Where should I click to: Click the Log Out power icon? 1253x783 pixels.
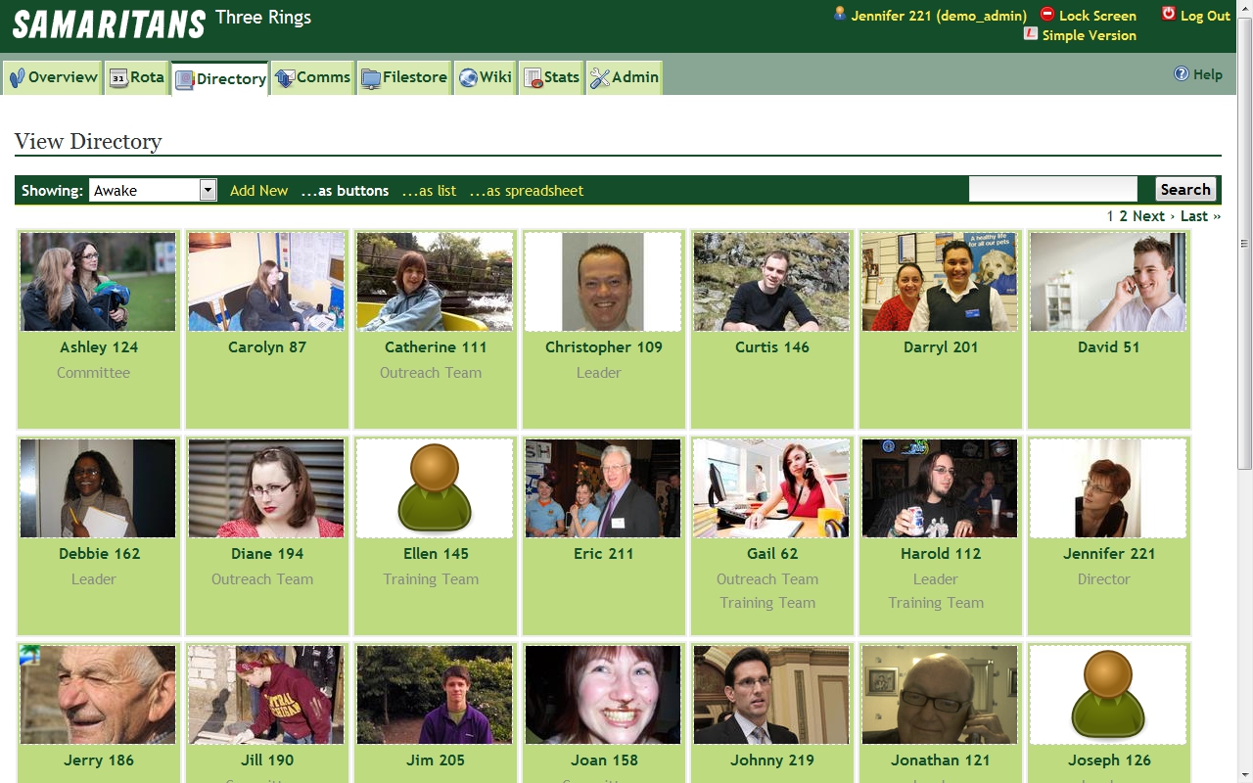[x=1169, y=14]
